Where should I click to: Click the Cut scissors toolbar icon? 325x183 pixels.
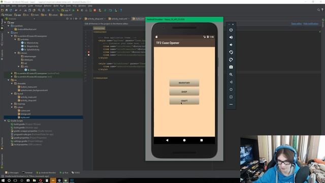(x=25, y=10)
